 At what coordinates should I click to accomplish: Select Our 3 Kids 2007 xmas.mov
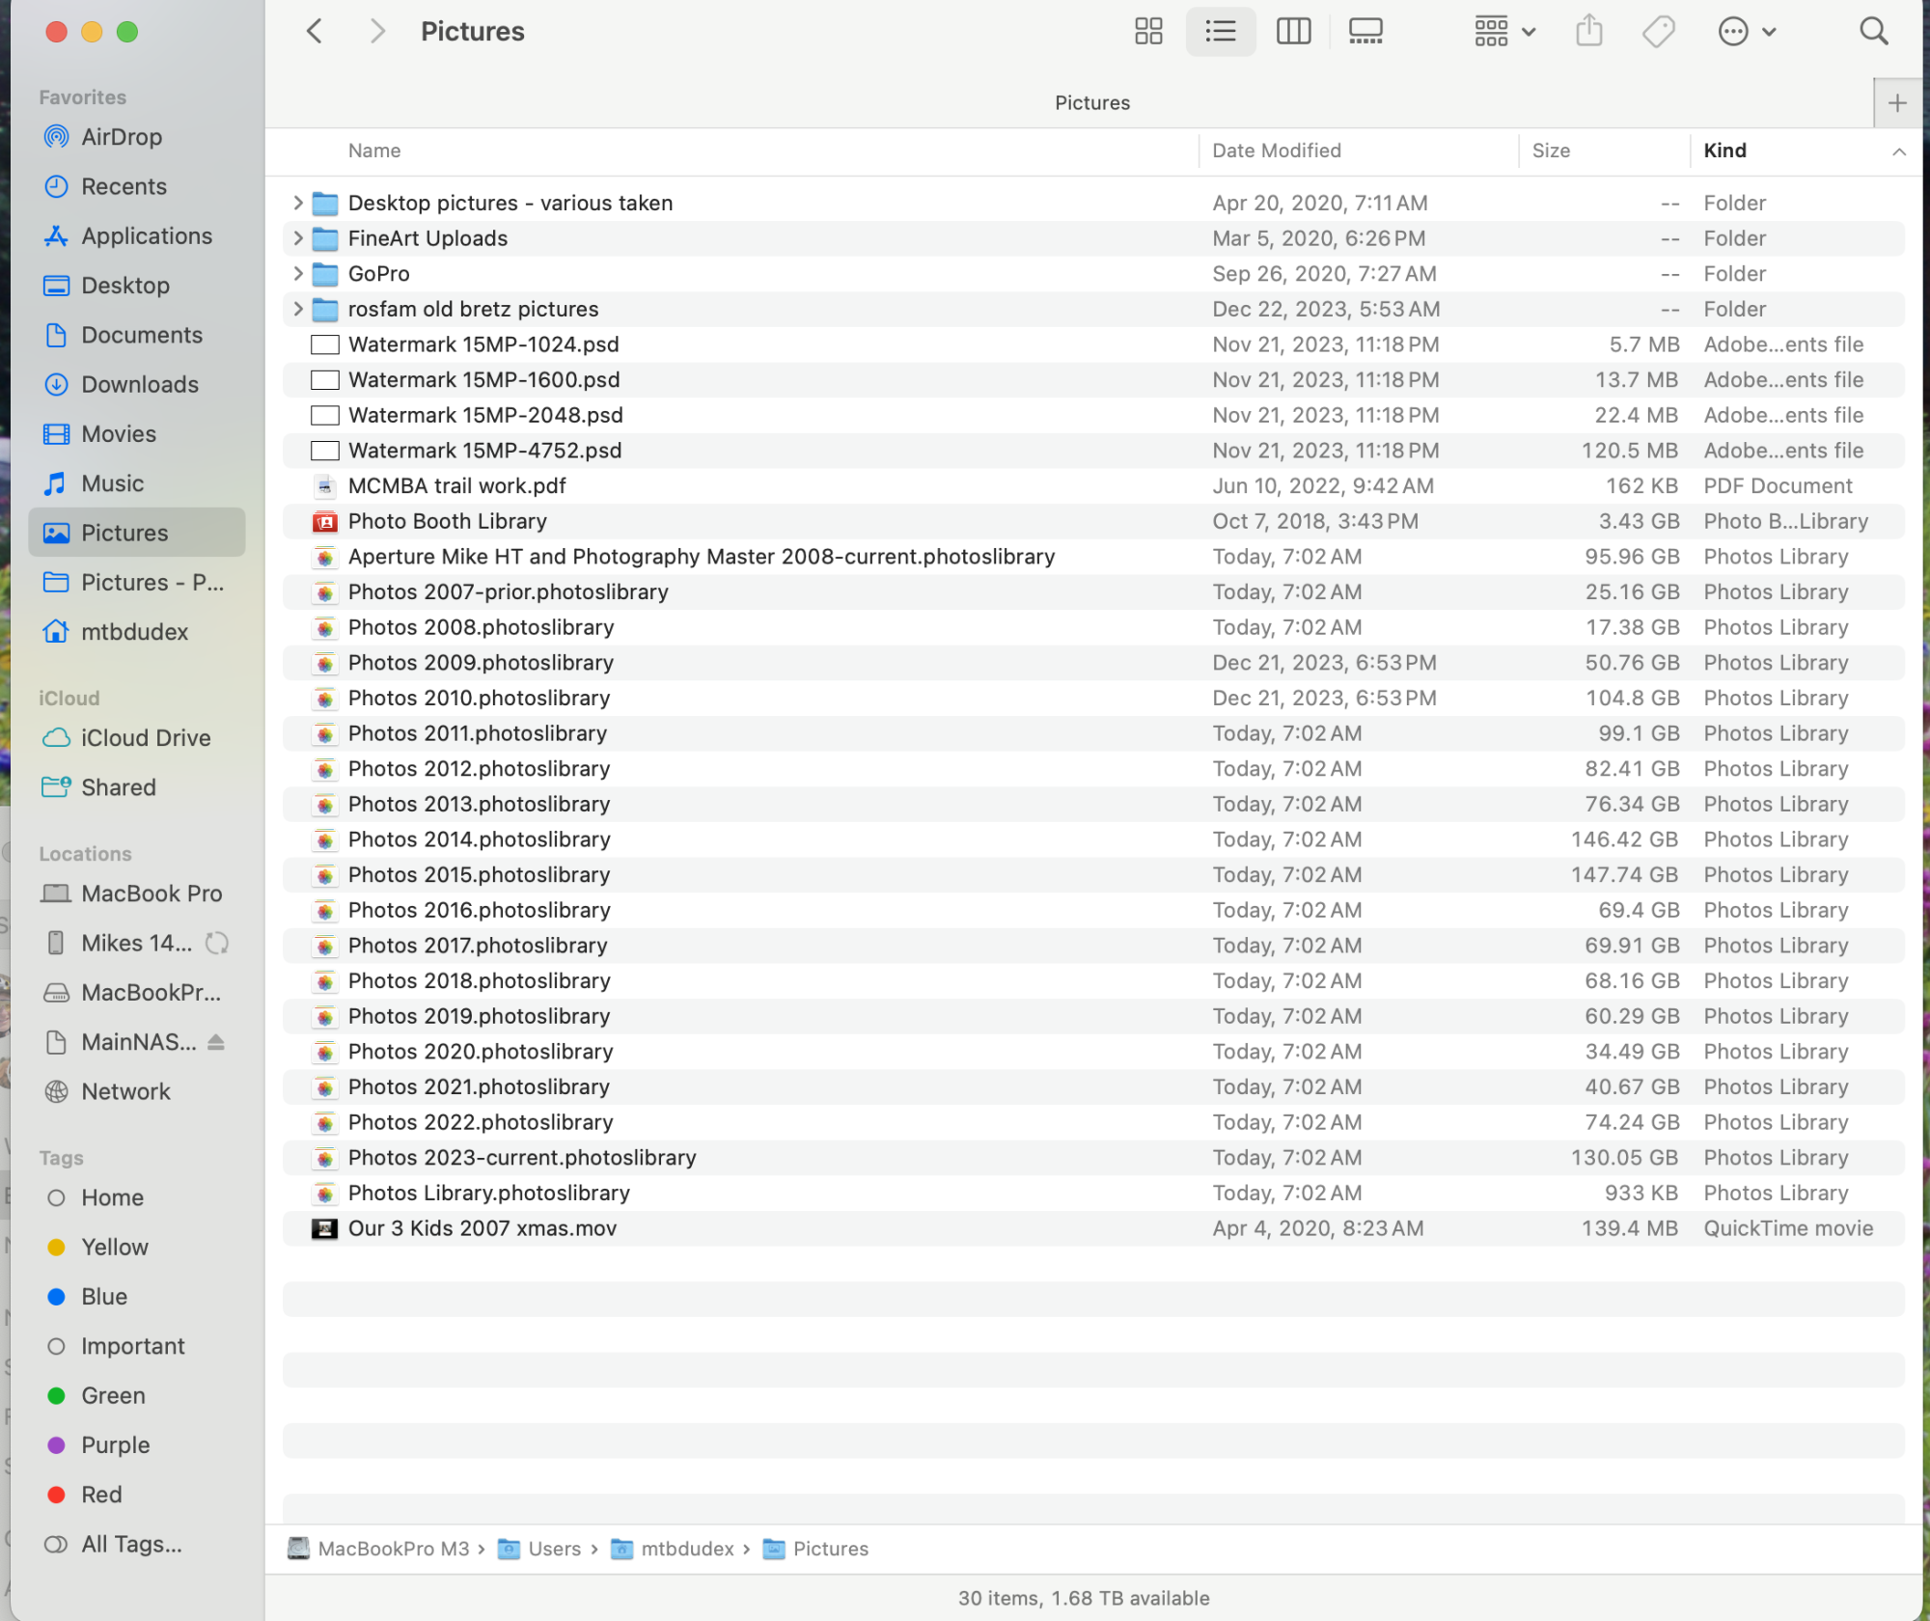coord(1093,1228)
